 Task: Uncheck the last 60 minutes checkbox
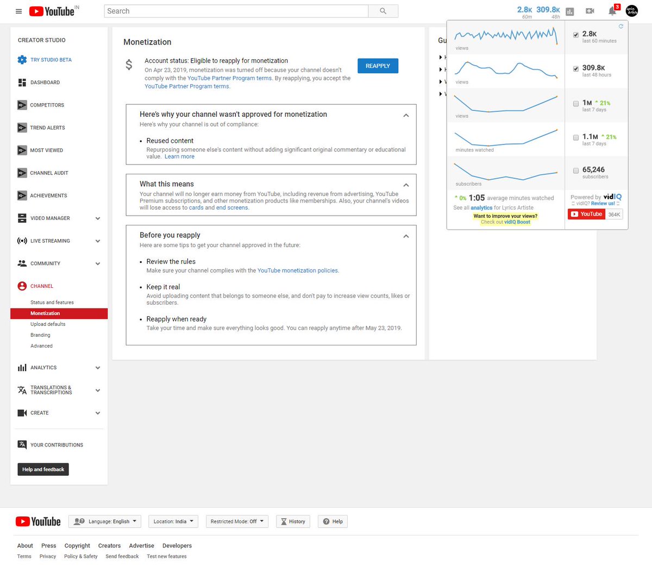pyautogui.click(x=576, y=35)
